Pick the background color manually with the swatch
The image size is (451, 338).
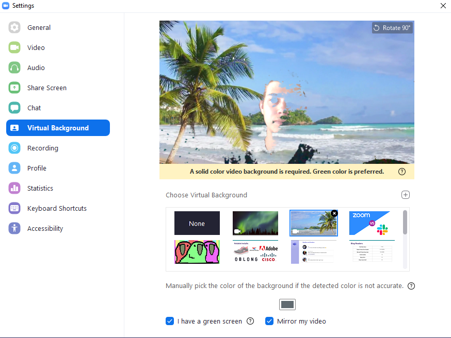pos(287,304)
